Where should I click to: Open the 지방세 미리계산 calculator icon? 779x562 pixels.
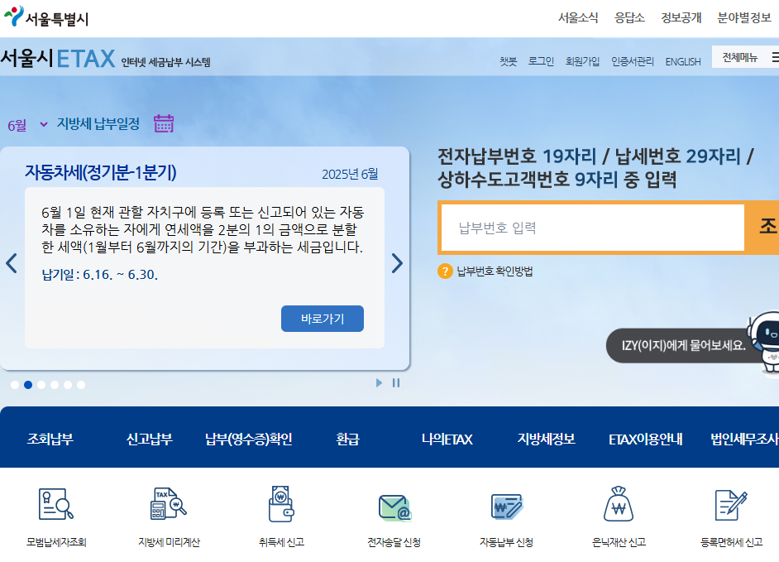(169, 504)
